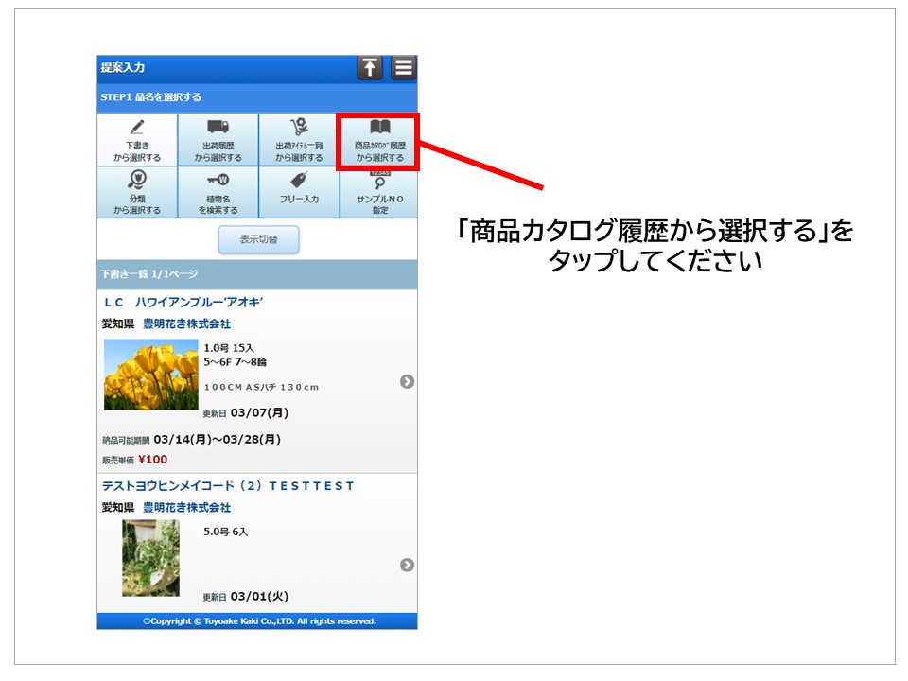Expand the ハワイアンブルー item via right arrow
Image resolution: width=908 pixels, height=681 pixels.
pos(407,381)
